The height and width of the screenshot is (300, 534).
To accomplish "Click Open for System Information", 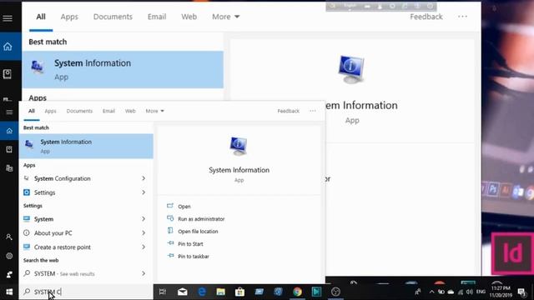I will (x=184, y=207).
